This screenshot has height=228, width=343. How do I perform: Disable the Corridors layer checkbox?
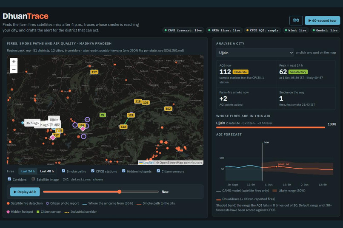pos(9,179)
